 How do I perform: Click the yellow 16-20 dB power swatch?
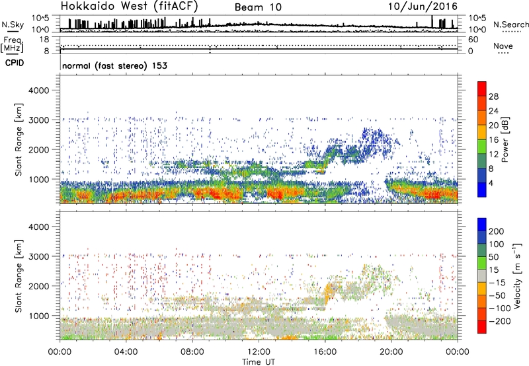click(482, 131)
